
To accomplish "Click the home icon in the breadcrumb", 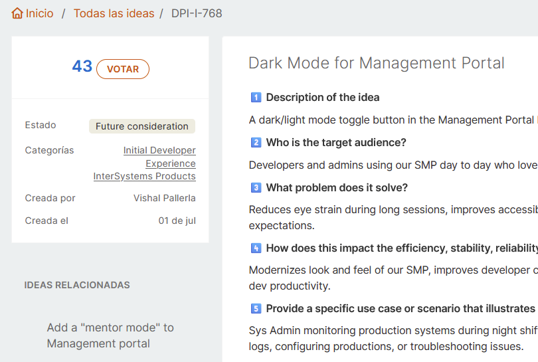I will [17, 13].
